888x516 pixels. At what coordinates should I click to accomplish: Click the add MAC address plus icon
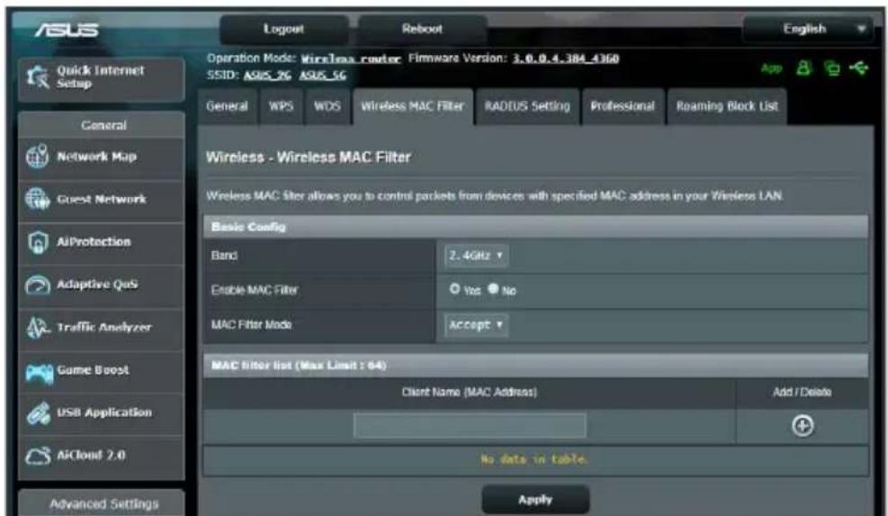tap(803, 425)
